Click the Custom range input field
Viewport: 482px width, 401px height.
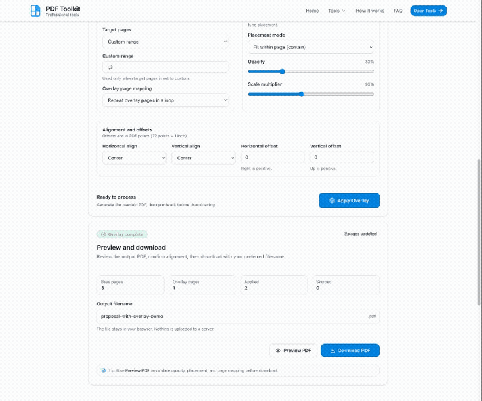tap(165, 67)
